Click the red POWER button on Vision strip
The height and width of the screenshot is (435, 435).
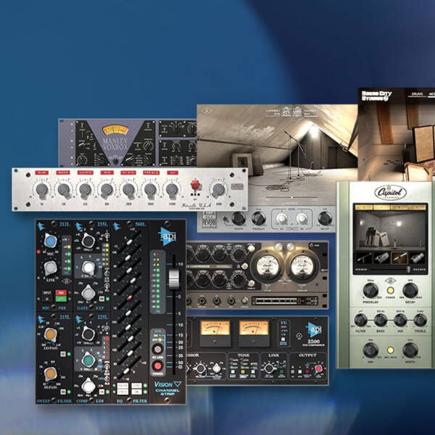click(158, 366)
